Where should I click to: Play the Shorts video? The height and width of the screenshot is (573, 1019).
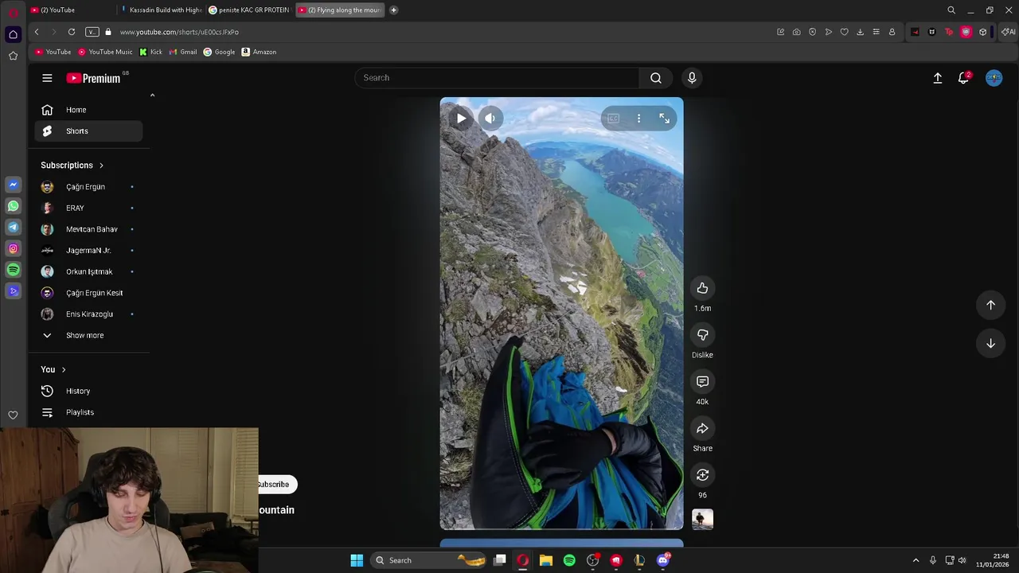pyautogui.click(x=461, y=119)
